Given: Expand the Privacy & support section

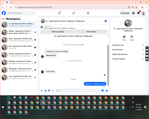Looking at the screenshot, I should [x=128, y=59].
